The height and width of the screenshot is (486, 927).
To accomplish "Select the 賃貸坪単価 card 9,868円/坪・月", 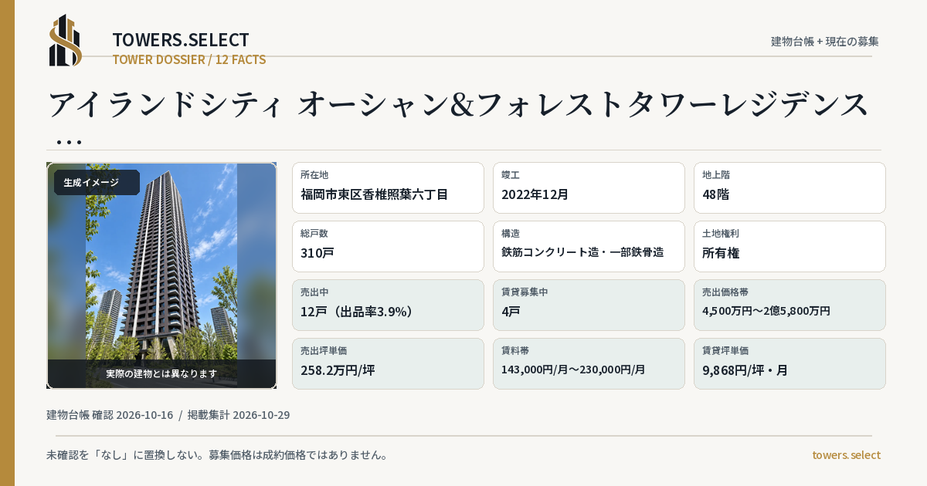I will tap(789, 363).
